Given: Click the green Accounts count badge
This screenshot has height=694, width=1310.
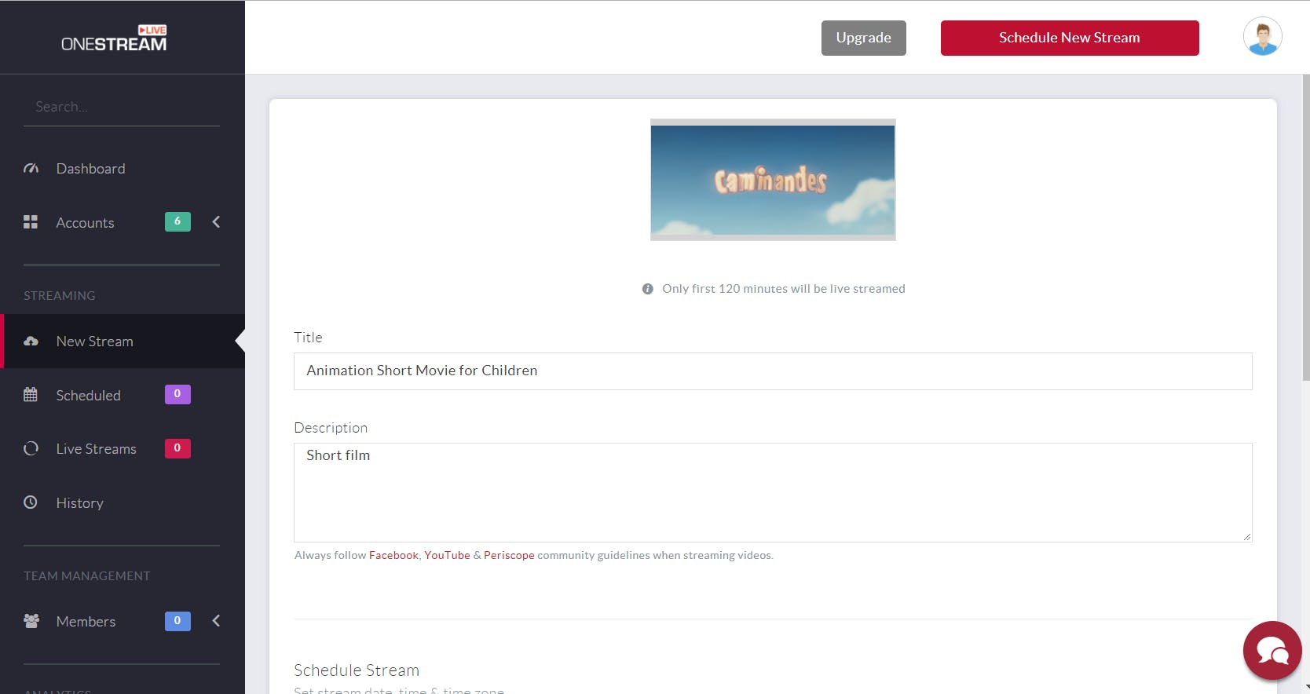Looking at the screenshot, I should [177, 221].
